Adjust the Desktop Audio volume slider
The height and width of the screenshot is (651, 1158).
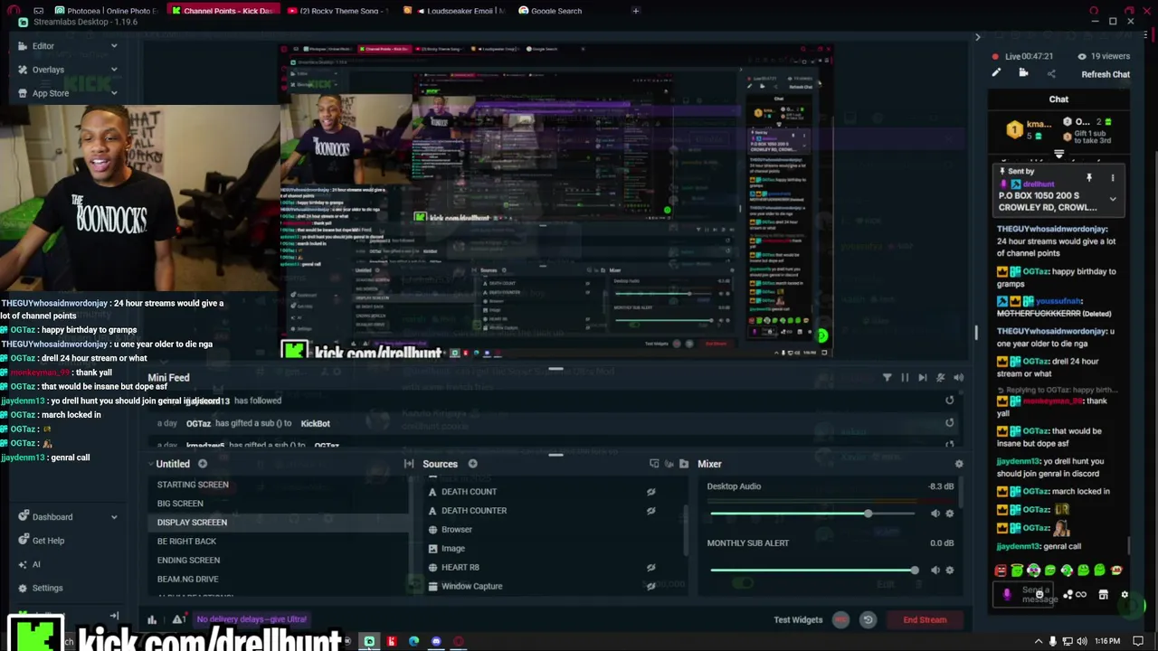coord(812,514)
